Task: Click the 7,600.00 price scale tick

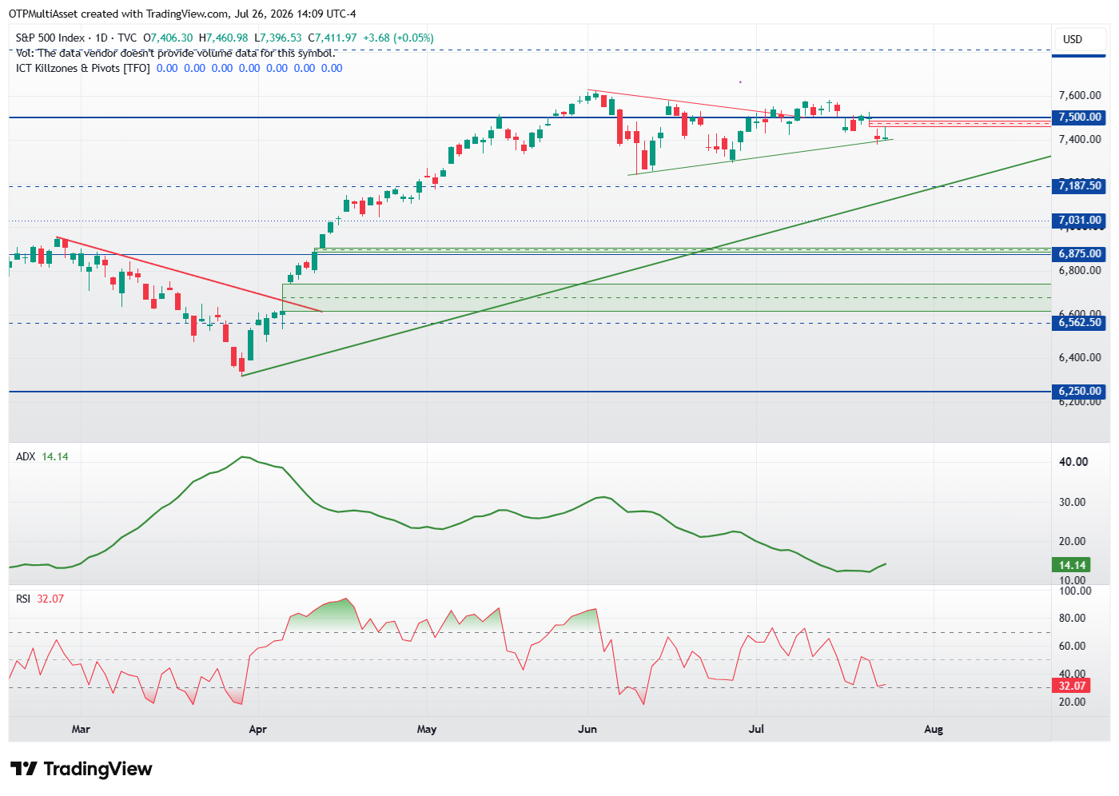Action: click(x=1080, y=95)
